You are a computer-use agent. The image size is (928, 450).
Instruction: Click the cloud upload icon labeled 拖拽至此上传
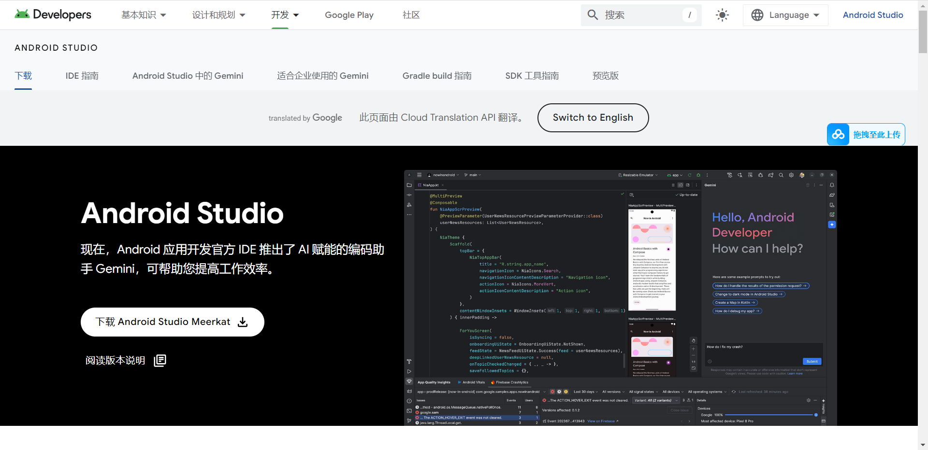pyautogui.click(x=839, y=134)
